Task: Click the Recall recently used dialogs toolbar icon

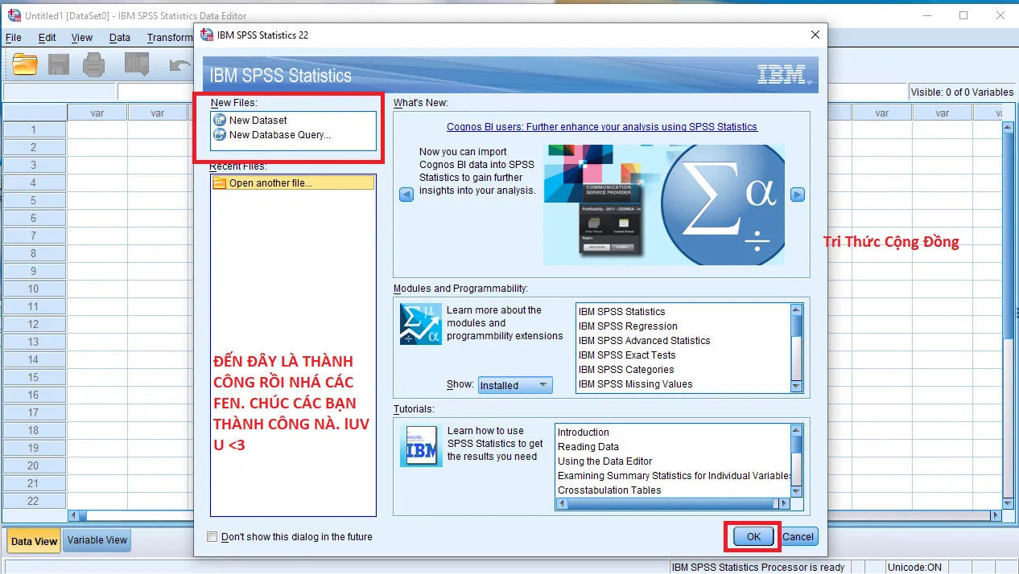Action: [x=136, y=64]
